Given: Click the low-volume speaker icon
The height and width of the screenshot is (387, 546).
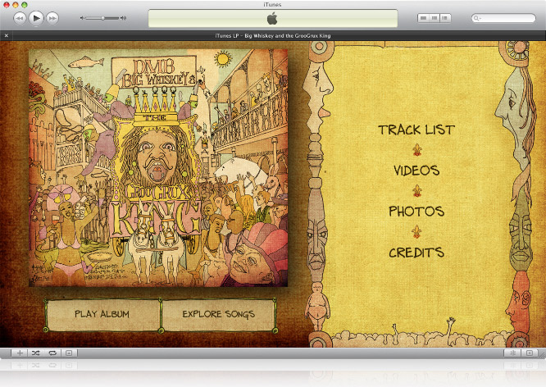Looking at the screenshot, I should [x=82, y=18].
